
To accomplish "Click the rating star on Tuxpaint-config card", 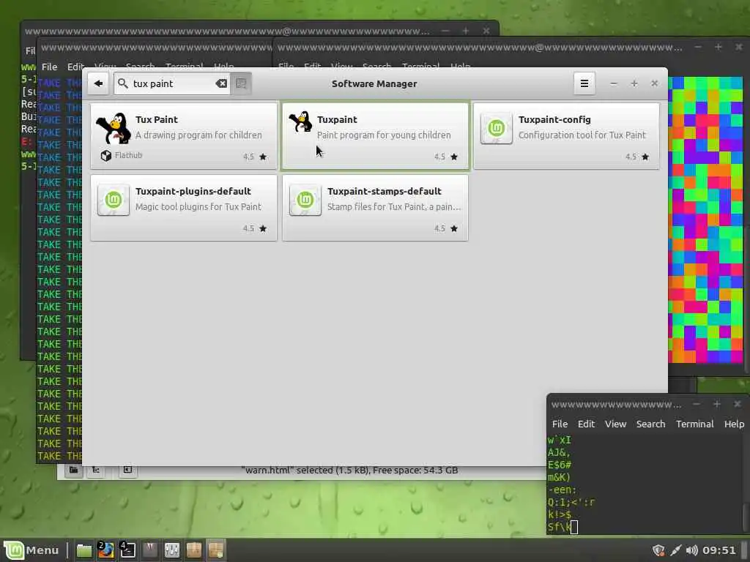I will 645,157.
